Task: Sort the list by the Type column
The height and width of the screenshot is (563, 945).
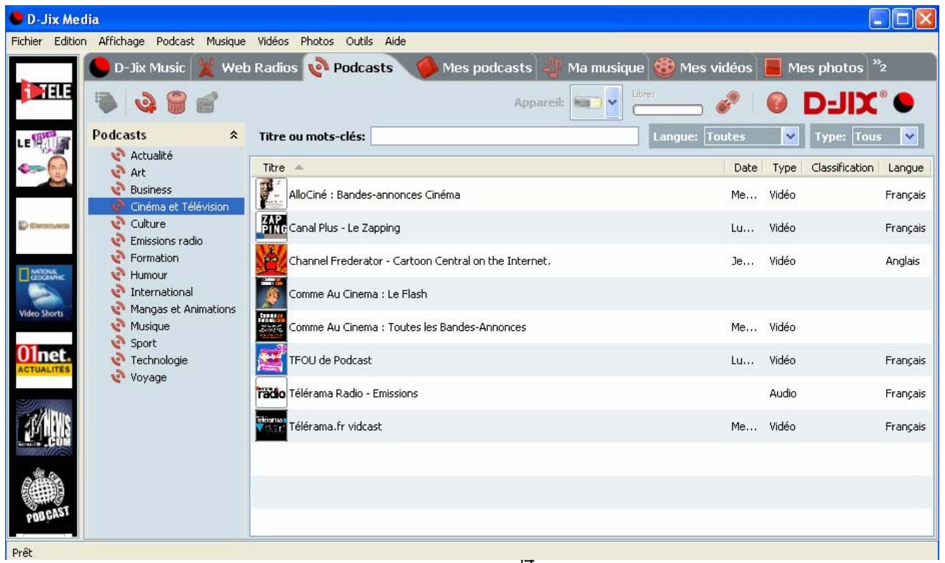Action: pos(784,168)
